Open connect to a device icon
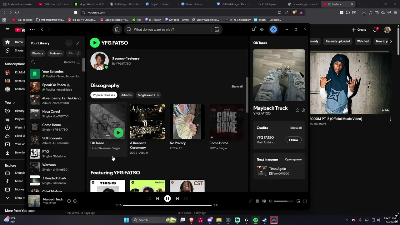The image size is (400, 225). [264, 201]
